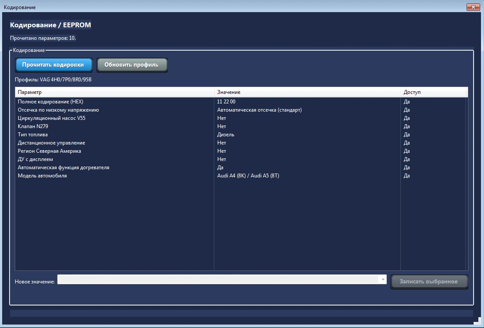Click the Записать выбранное button
This screenshot has height=328, width=484.
[429, 282]
